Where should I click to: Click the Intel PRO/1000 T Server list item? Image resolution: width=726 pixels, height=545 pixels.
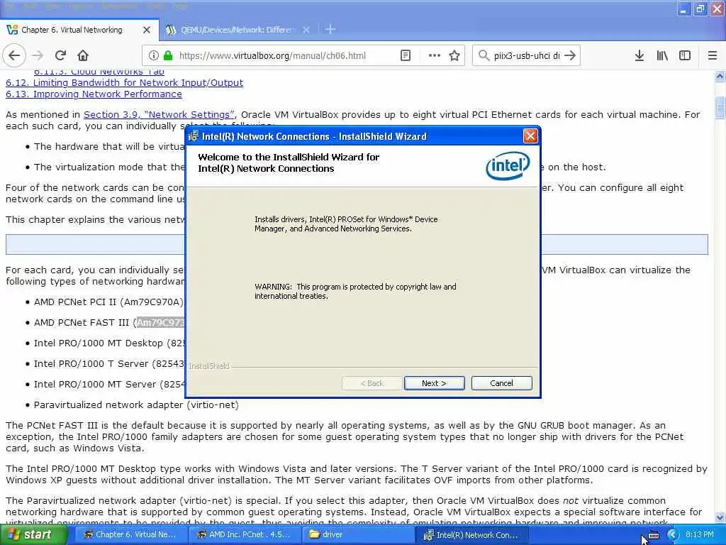pos(109,364)
